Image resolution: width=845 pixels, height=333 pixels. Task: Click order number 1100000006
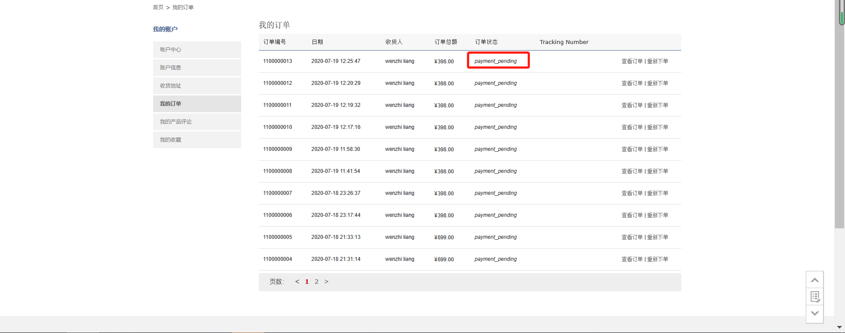coord(278,215)
